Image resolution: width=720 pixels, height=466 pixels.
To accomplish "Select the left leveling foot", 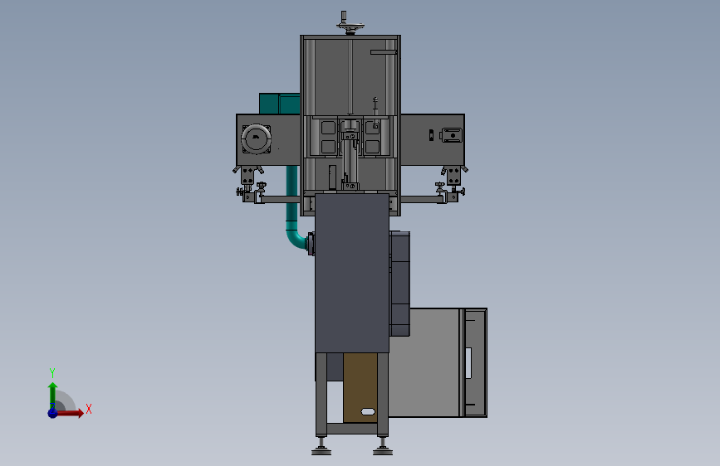I will click(321, 447).
